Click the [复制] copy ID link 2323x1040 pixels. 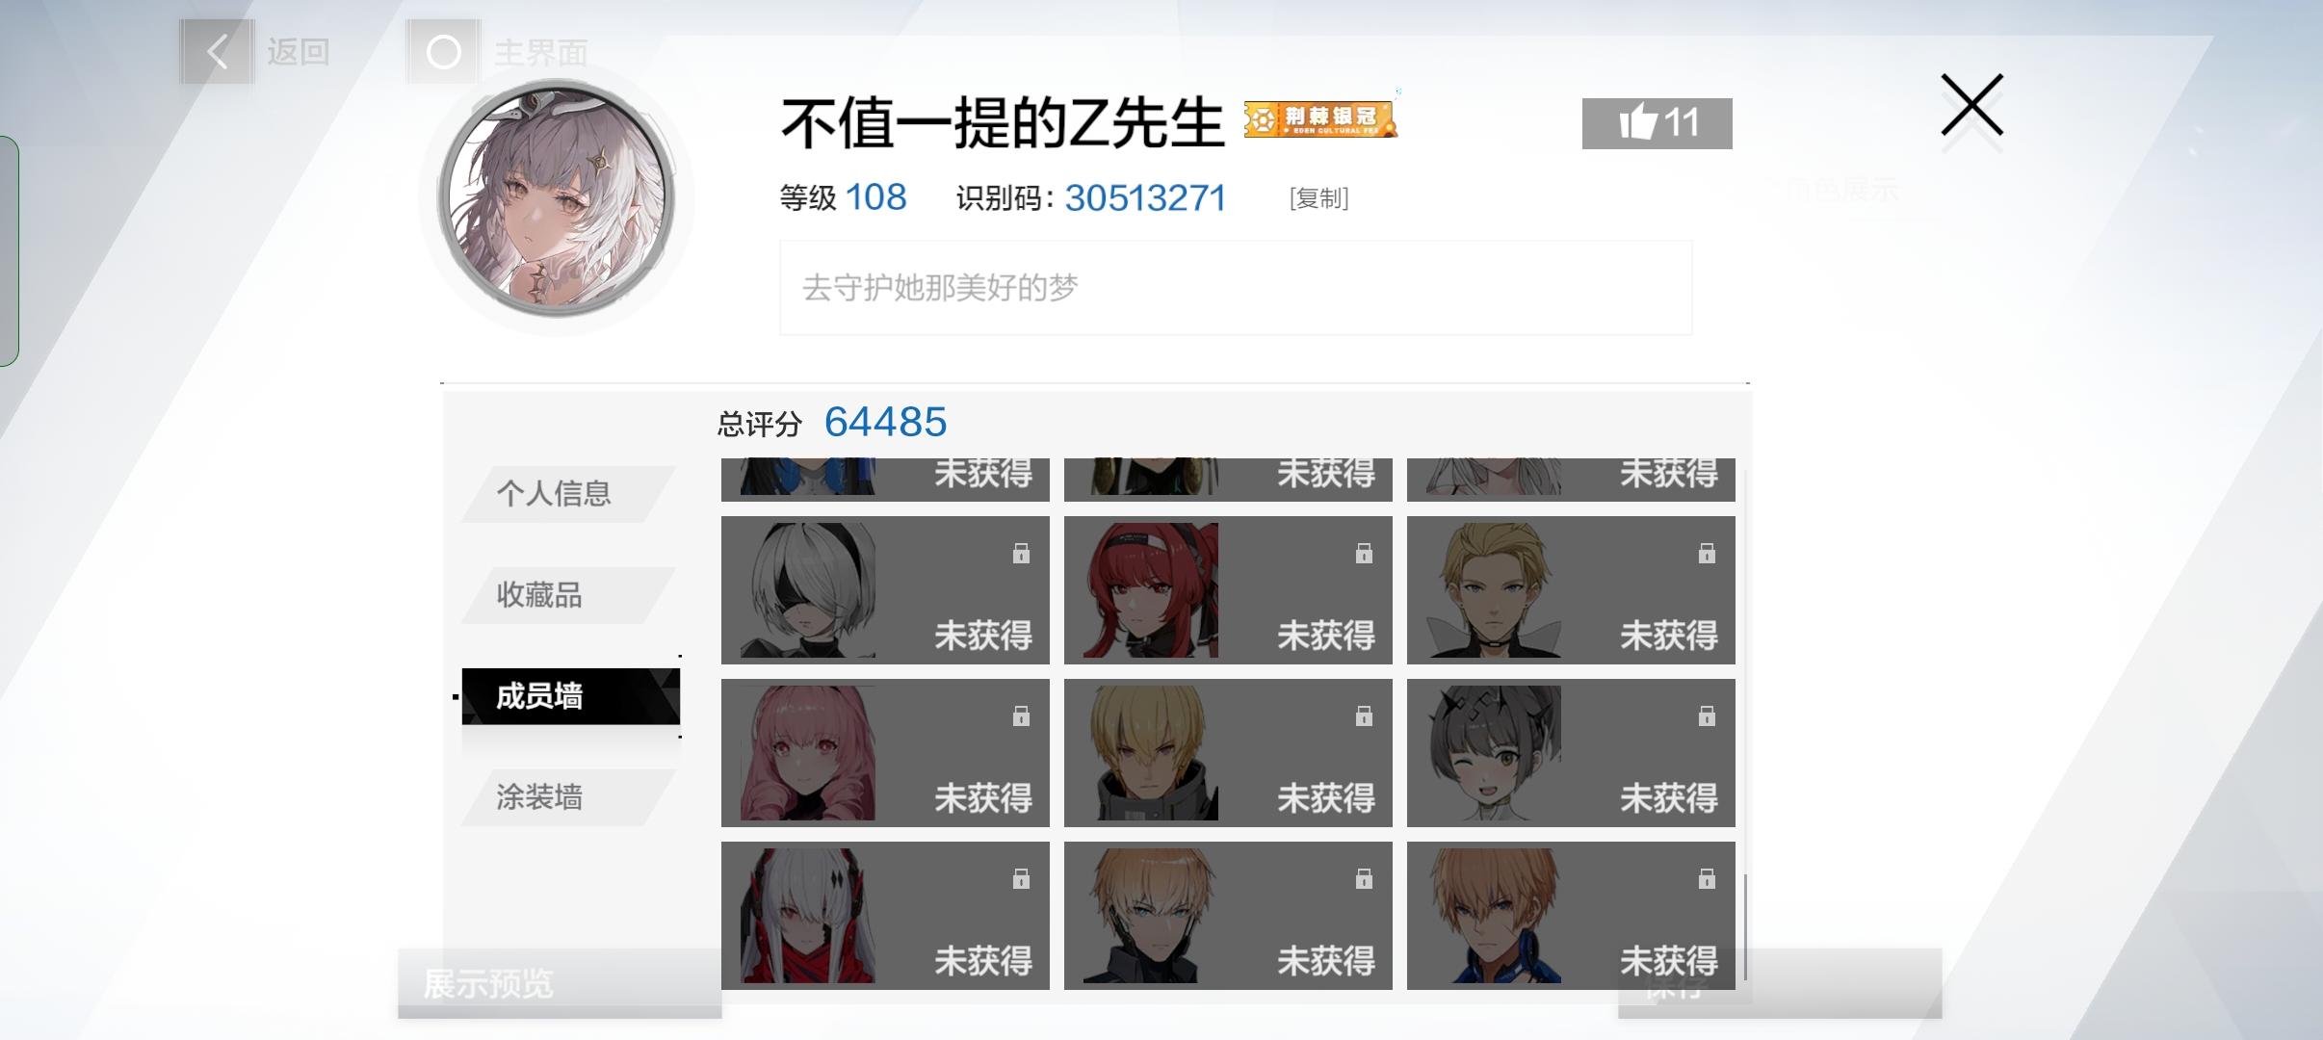coord(1318,198)
